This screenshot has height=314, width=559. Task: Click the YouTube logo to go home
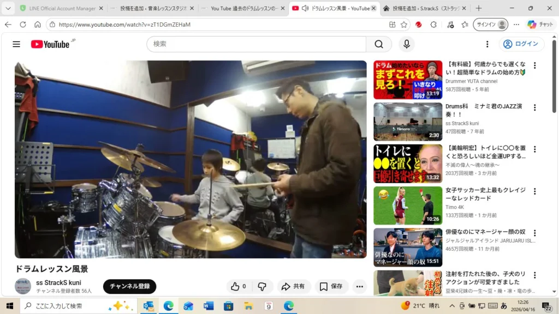coord(50,44)
